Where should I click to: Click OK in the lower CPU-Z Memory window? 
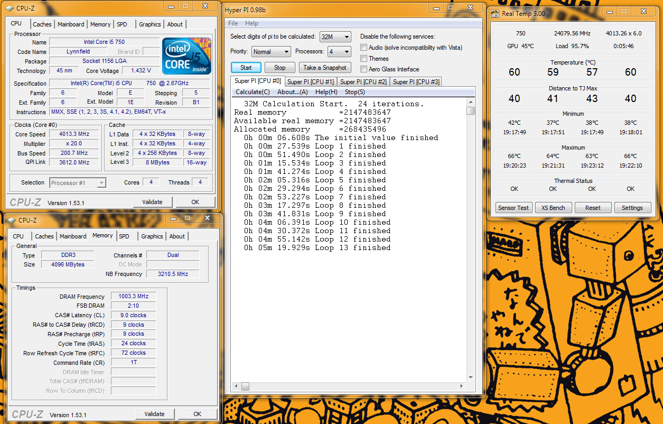point(198,414)
